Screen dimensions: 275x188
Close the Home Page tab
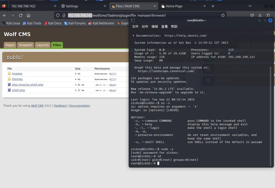tap(205, 6)
